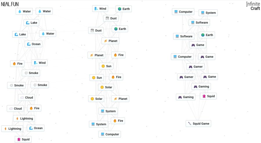Viewport: 261px width, 143px height.
Task: Click the globe icon on Earth beside Software
Action: 203,35
